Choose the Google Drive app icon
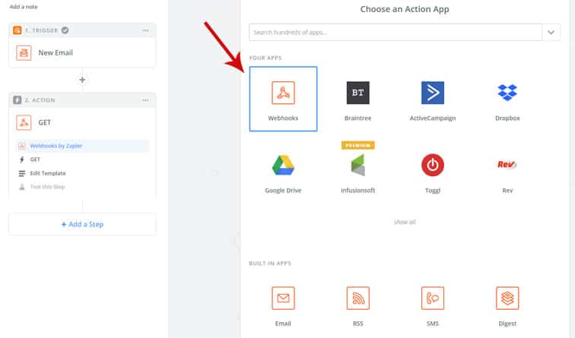 coord(283,165)
